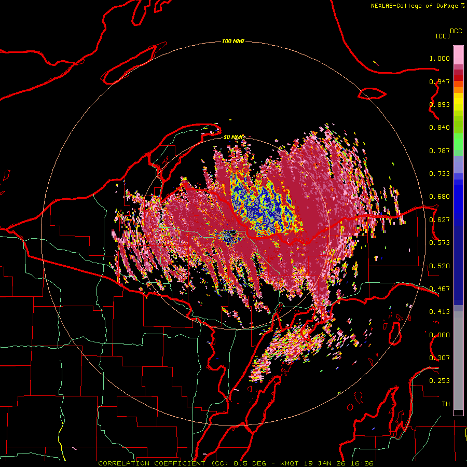The width and height of the screenshot is (467, 467).
Task: Click the 0.893 scale value
Action: click(x=439, y=104)
